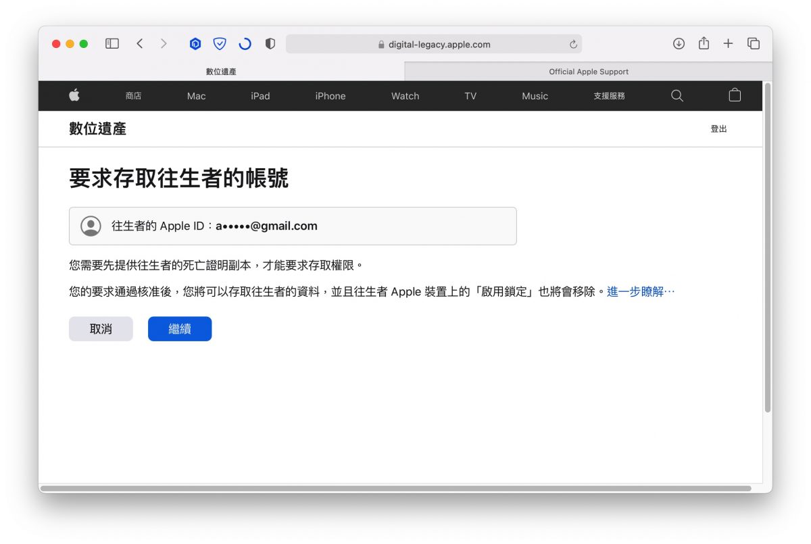Viewport: 811px width, 544px height.
Task: Click the blue hexagon extension icon
Action: tap(195, 44)
